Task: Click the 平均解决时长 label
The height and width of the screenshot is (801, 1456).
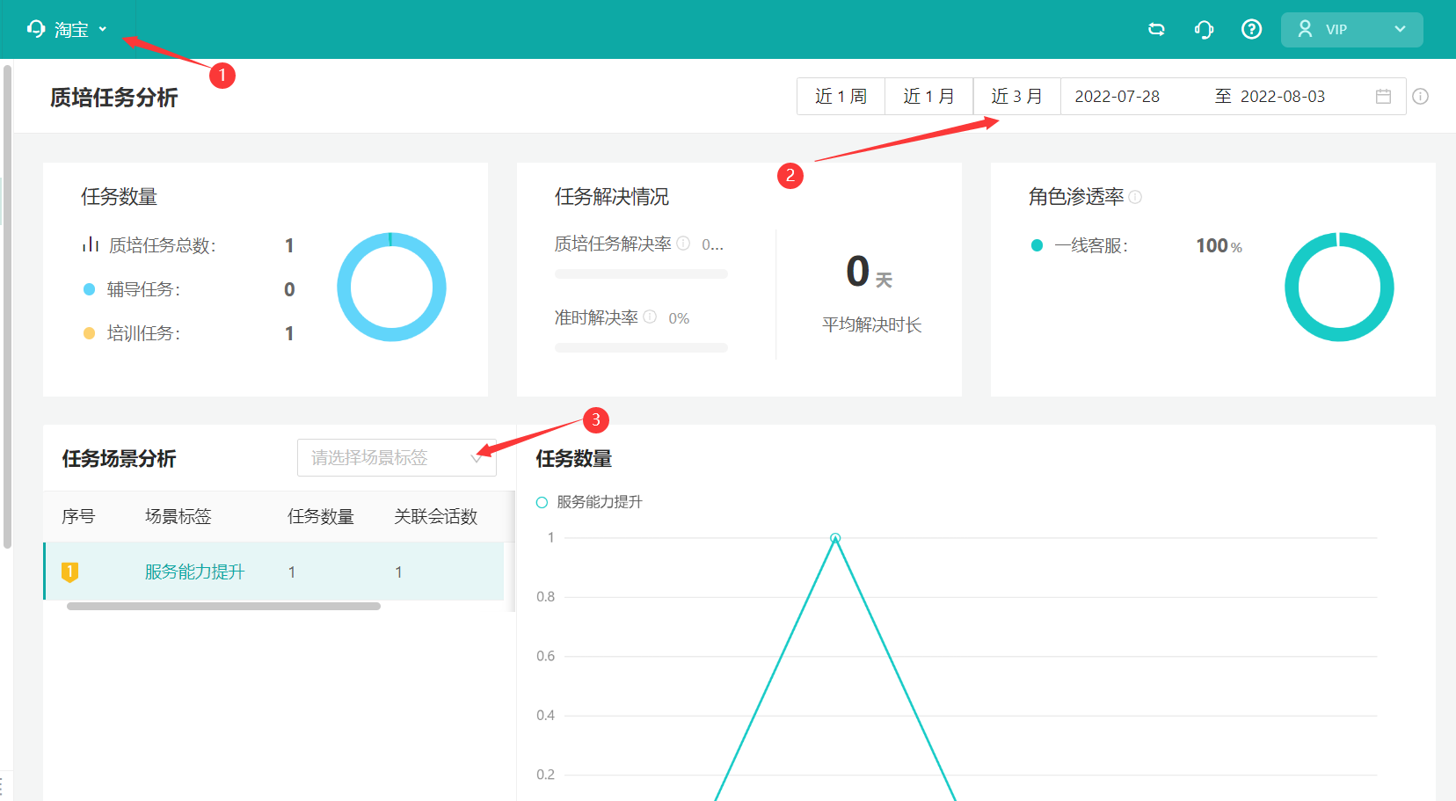Action: [871, 325]
